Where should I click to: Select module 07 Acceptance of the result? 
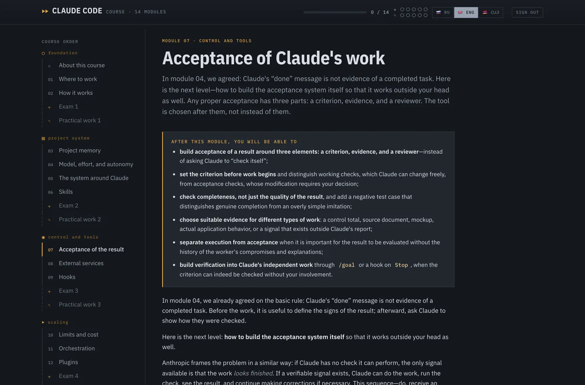point(92,249)
